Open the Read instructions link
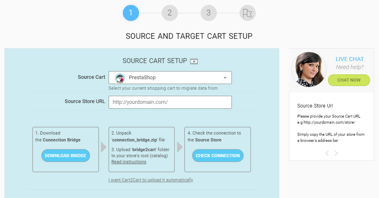 tap(129, 162)
